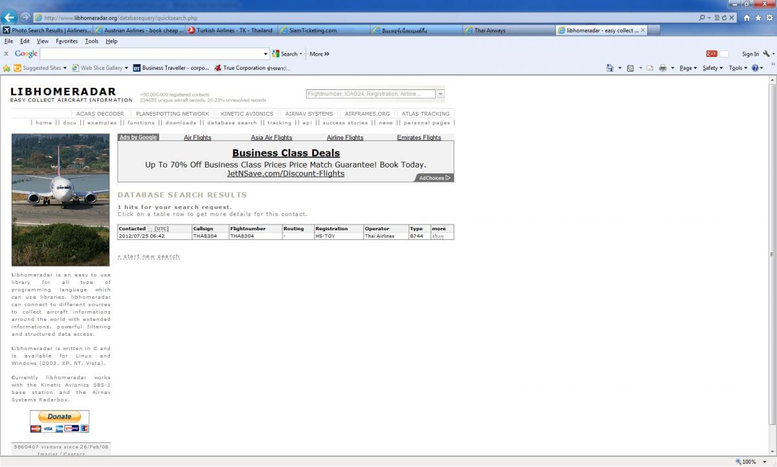777x467 pixels.
Task: Click the RSS feeds icon
Action: (x=630, y=68)
